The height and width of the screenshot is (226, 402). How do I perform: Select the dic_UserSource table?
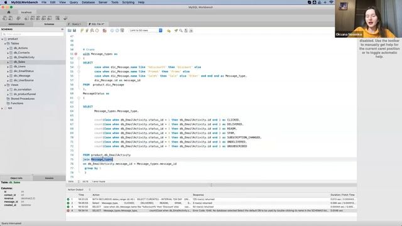[x=24, y=80]
